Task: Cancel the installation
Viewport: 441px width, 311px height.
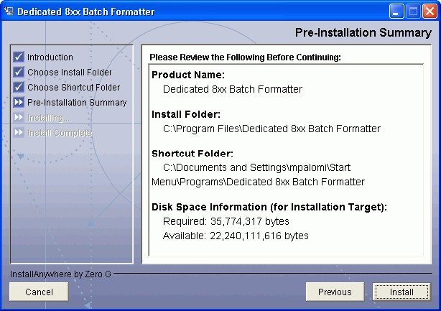Action: 39,292
